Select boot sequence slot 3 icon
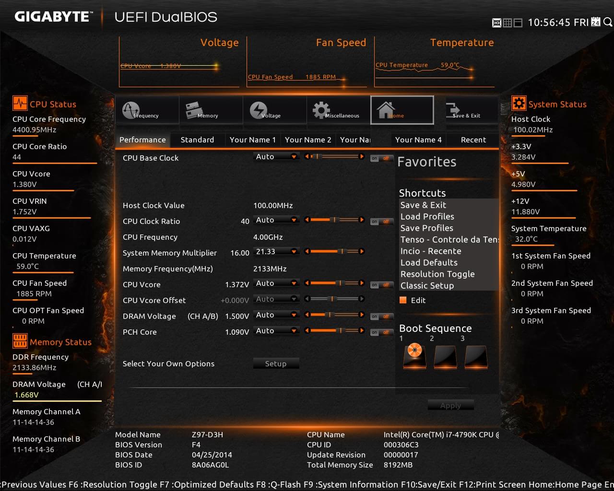Image resolution: width=614 pixels, height=491 pixels. (x=476, y=357)
